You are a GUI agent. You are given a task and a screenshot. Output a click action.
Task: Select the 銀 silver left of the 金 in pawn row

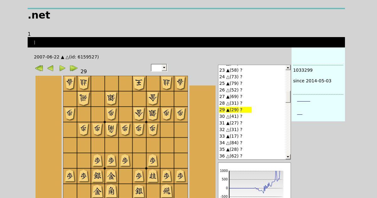(97, 176)
